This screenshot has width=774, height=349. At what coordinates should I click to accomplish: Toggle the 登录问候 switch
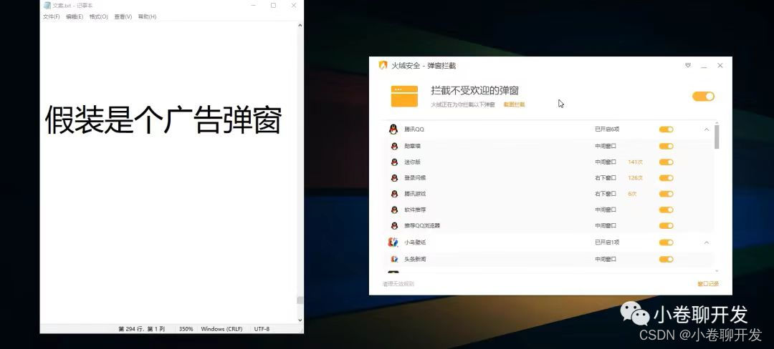click(x=666, y=178)
